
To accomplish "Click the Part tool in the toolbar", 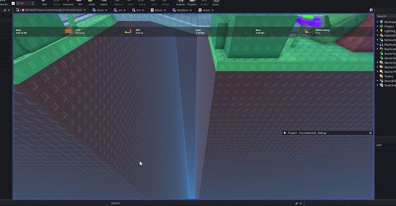I will [x=44, y=3].
